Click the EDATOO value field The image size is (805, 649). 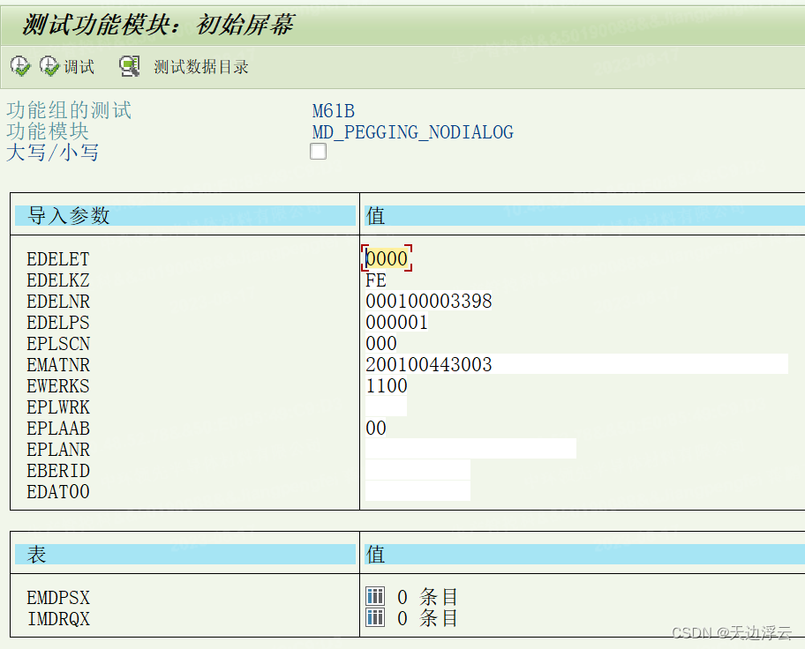coord(415,490)
